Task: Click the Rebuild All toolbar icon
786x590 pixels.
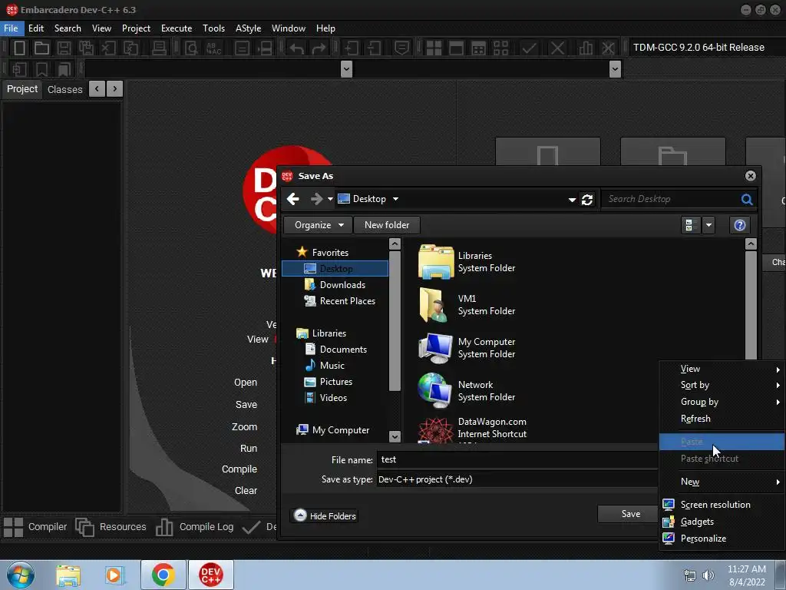Action: (x=500, y=48)
